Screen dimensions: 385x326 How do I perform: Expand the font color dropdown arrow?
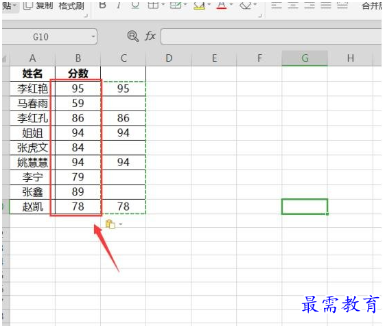(231, 4)
